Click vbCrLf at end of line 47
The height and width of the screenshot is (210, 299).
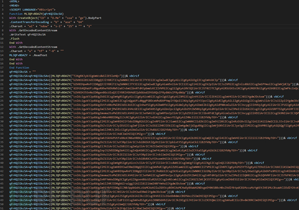[x=180, y=192]
